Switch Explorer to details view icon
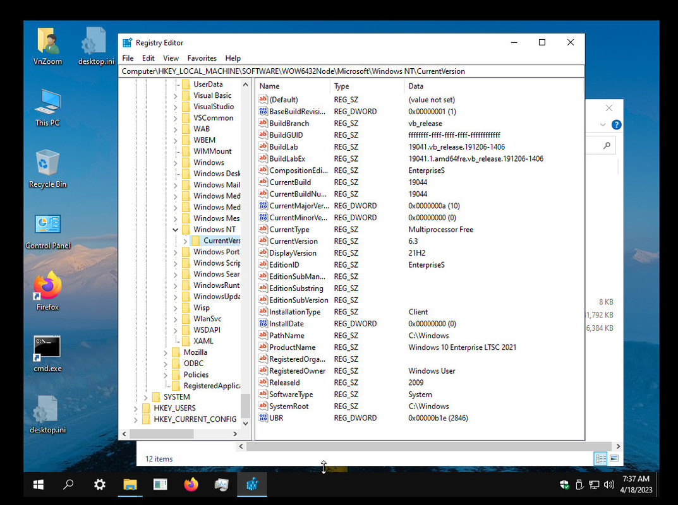The height and width of the screenshot is (505, 678). click(601, 458)
